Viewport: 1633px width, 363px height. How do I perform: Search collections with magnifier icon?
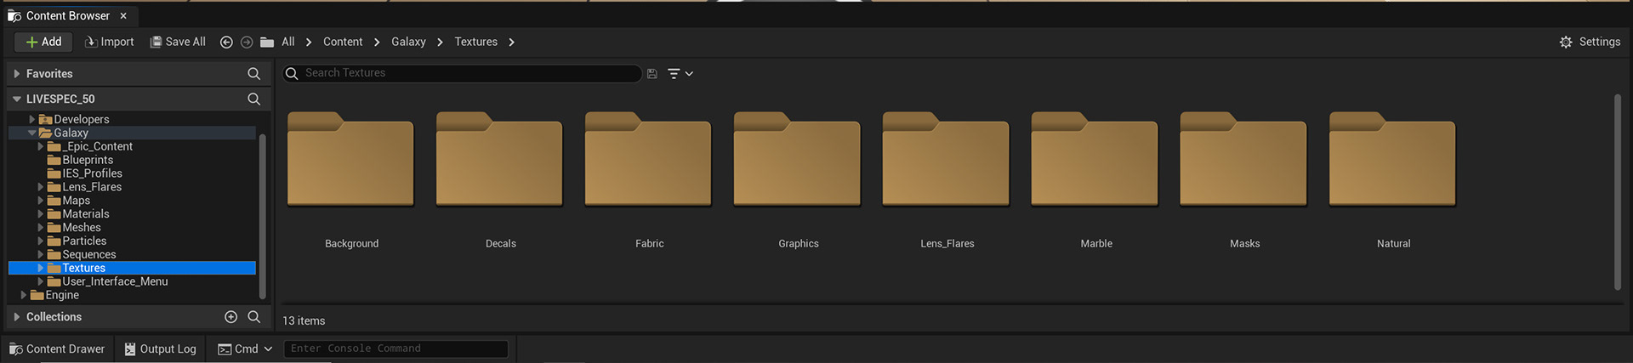253,317
